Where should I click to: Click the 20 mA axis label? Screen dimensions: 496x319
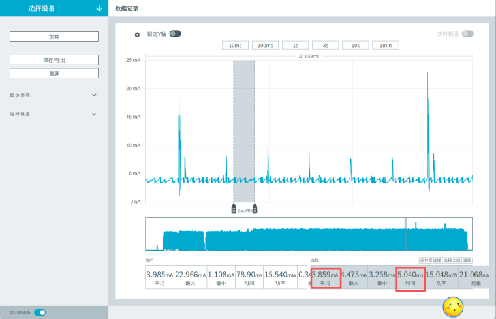[133, 89]
